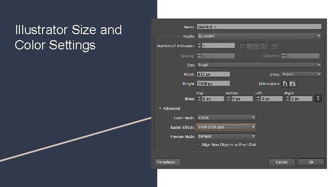Click the 'Illustrator Size and Color Settings' slide title
The height and width of the screenshot is (187, 333).
tap(68, 37)
